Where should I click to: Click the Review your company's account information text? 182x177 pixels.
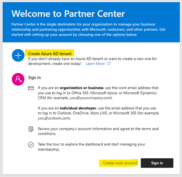(x=98, y=131)
